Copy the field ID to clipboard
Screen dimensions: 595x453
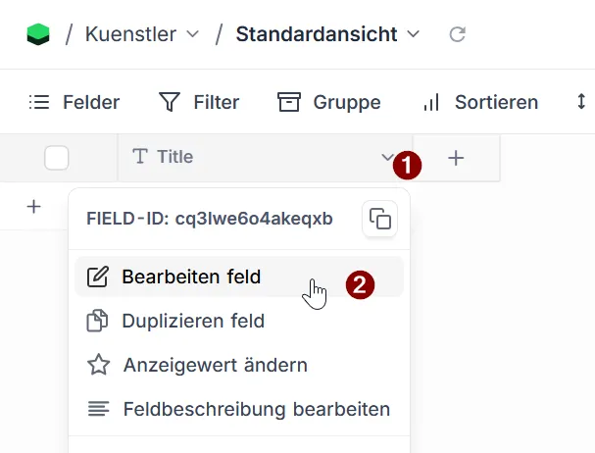[380, 218]
